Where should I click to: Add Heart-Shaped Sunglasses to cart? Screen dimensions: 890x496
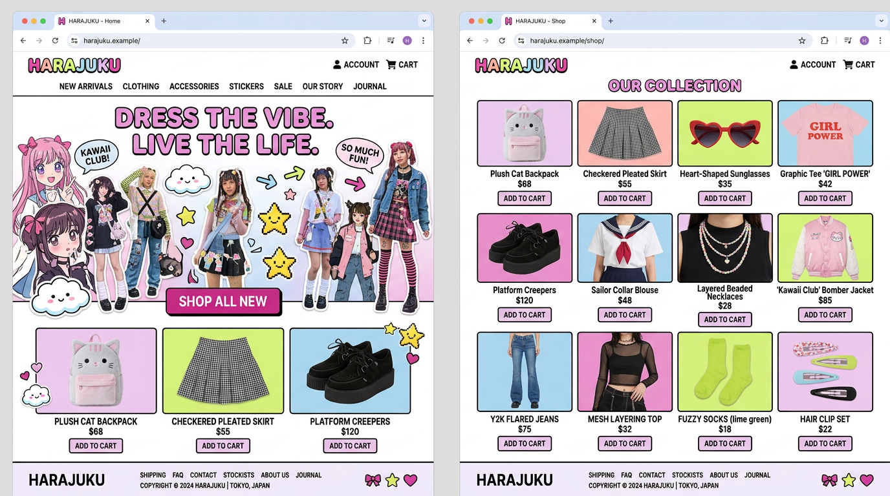[x=724, y=198]
